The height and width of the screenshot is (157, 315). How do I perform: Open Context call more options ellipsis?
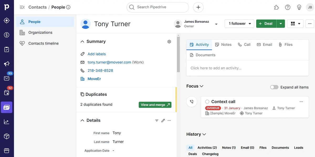[x=301, y=102]
